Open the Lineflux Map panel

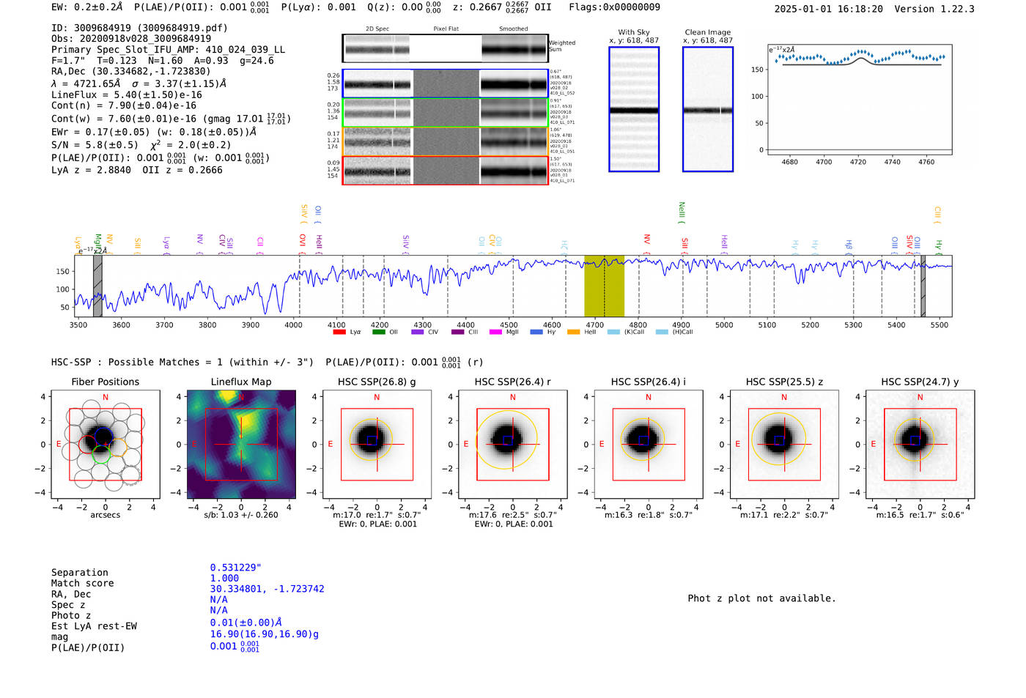pos(241,444)
